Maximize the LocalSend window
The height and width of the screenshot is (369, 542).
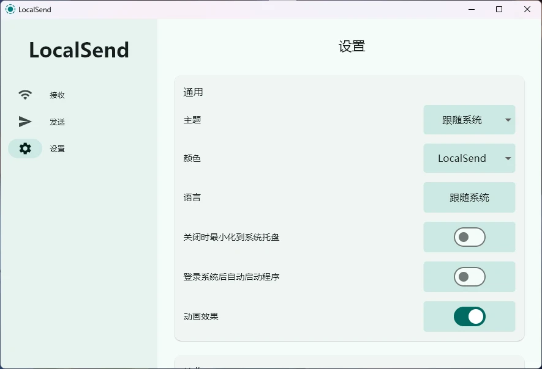499,9
